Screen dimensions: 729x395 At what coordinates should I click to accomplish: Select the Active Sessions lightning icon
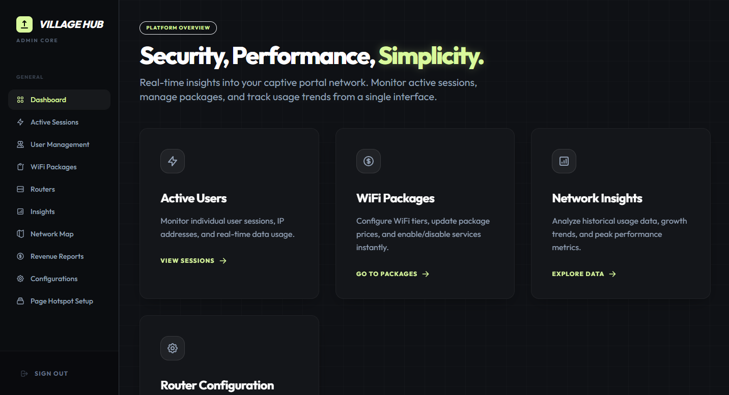pos(20,122)
